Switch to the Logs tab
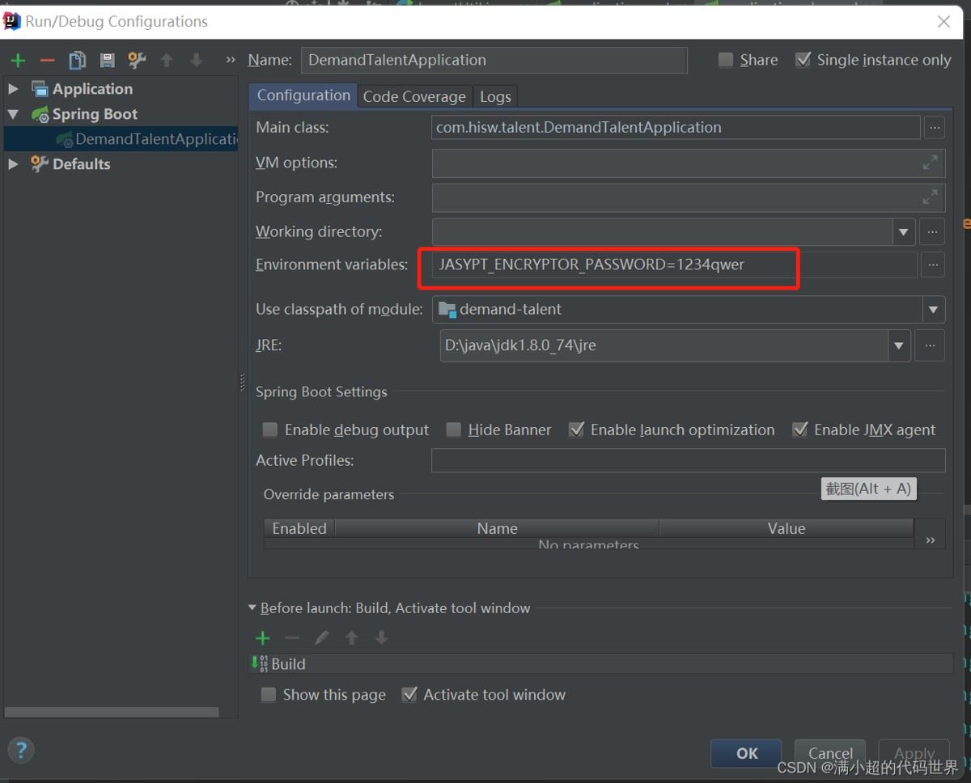This screenshot has width=971, height=783. pyautogui.click(x=495, y=96)
